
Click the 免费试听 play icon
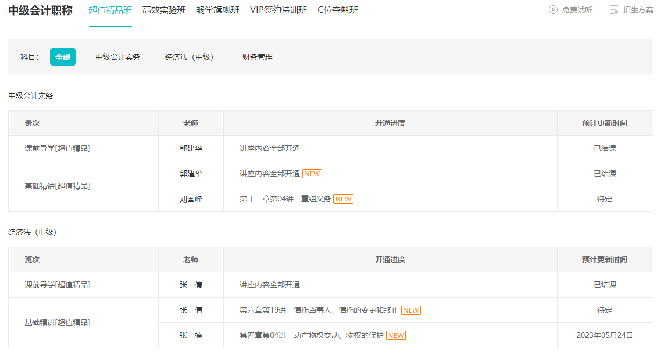(553, 10)
